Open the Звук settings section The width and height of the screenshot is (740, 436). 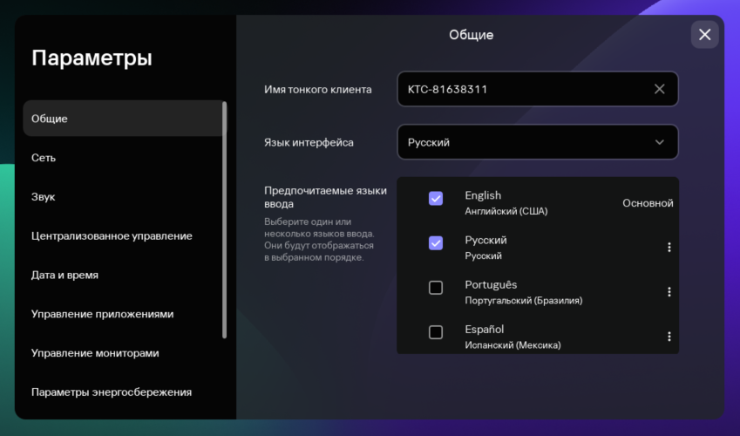tap(44, 197)
